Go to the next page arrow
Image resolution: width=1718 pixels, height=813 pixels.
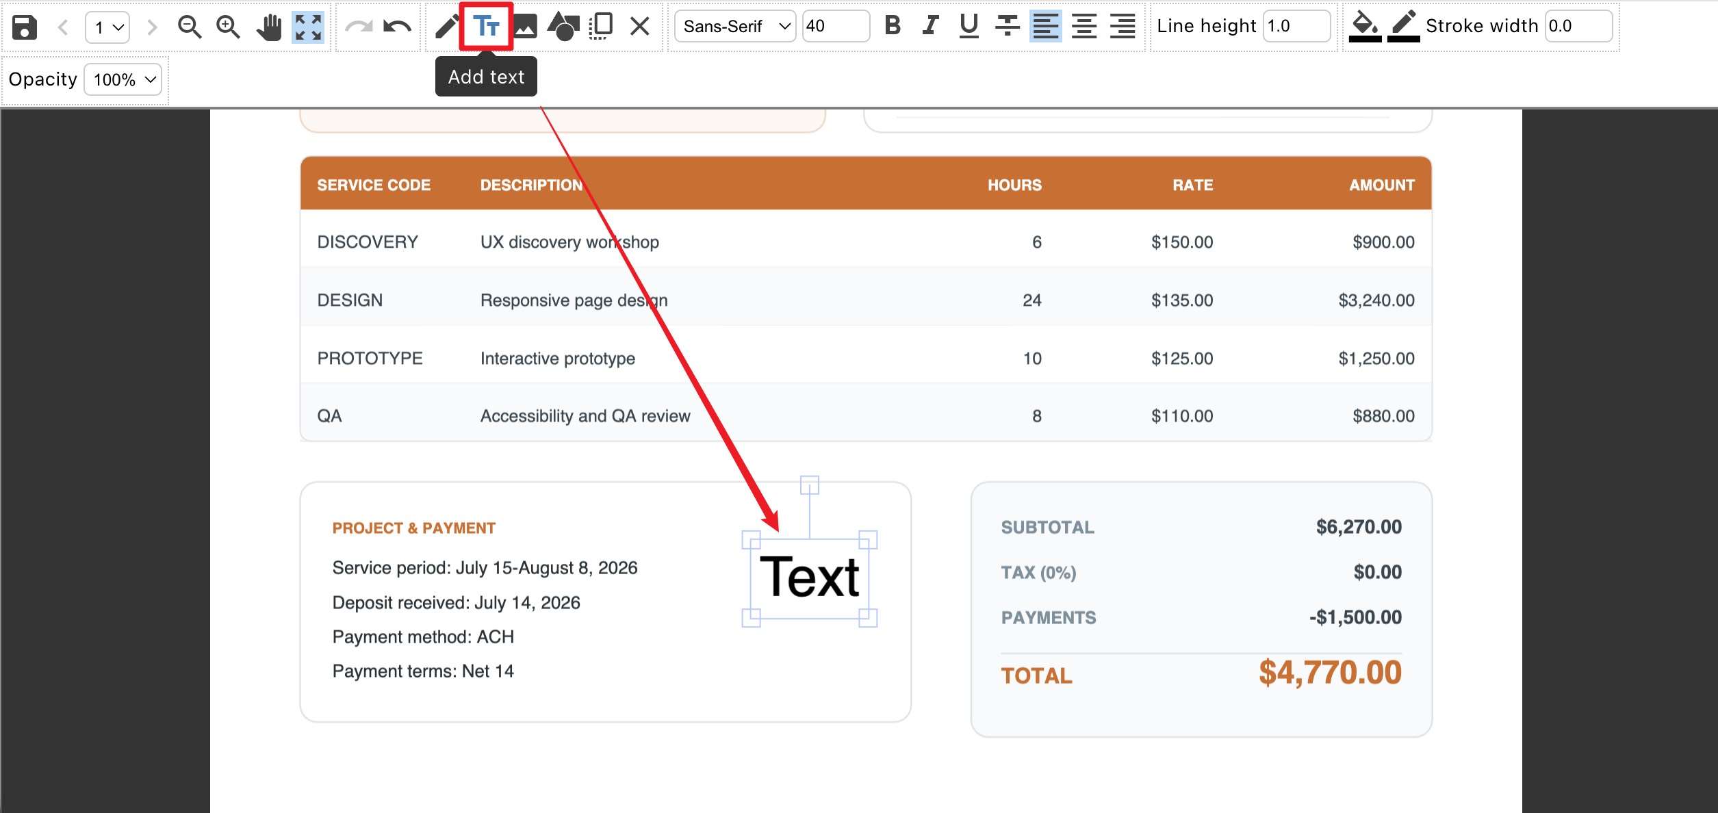152,27
